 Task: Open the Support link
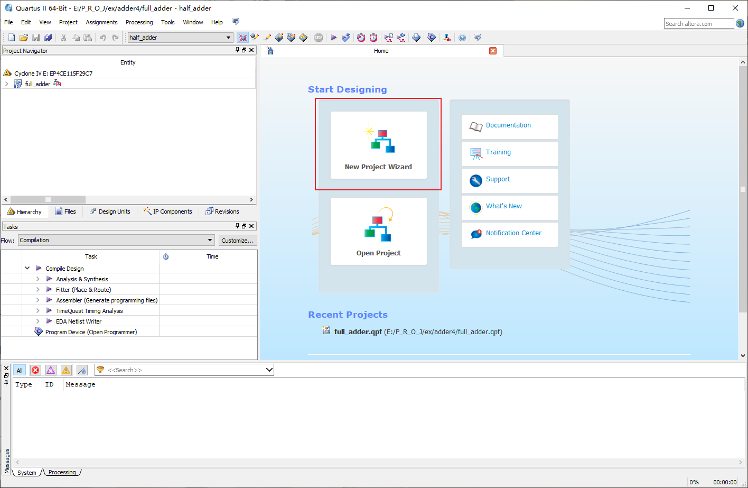coord(509,181)
